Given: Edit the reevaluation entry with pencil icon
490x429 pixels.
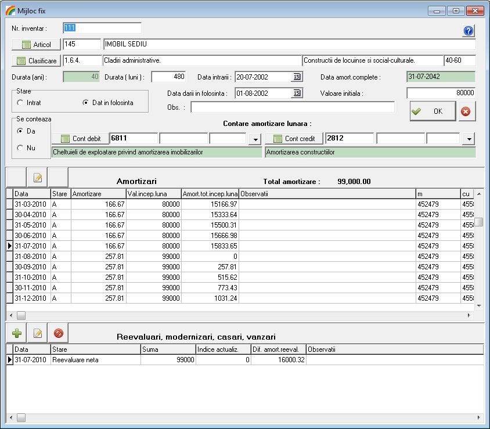Looking at the screenshot, I should tap(38, 333).
